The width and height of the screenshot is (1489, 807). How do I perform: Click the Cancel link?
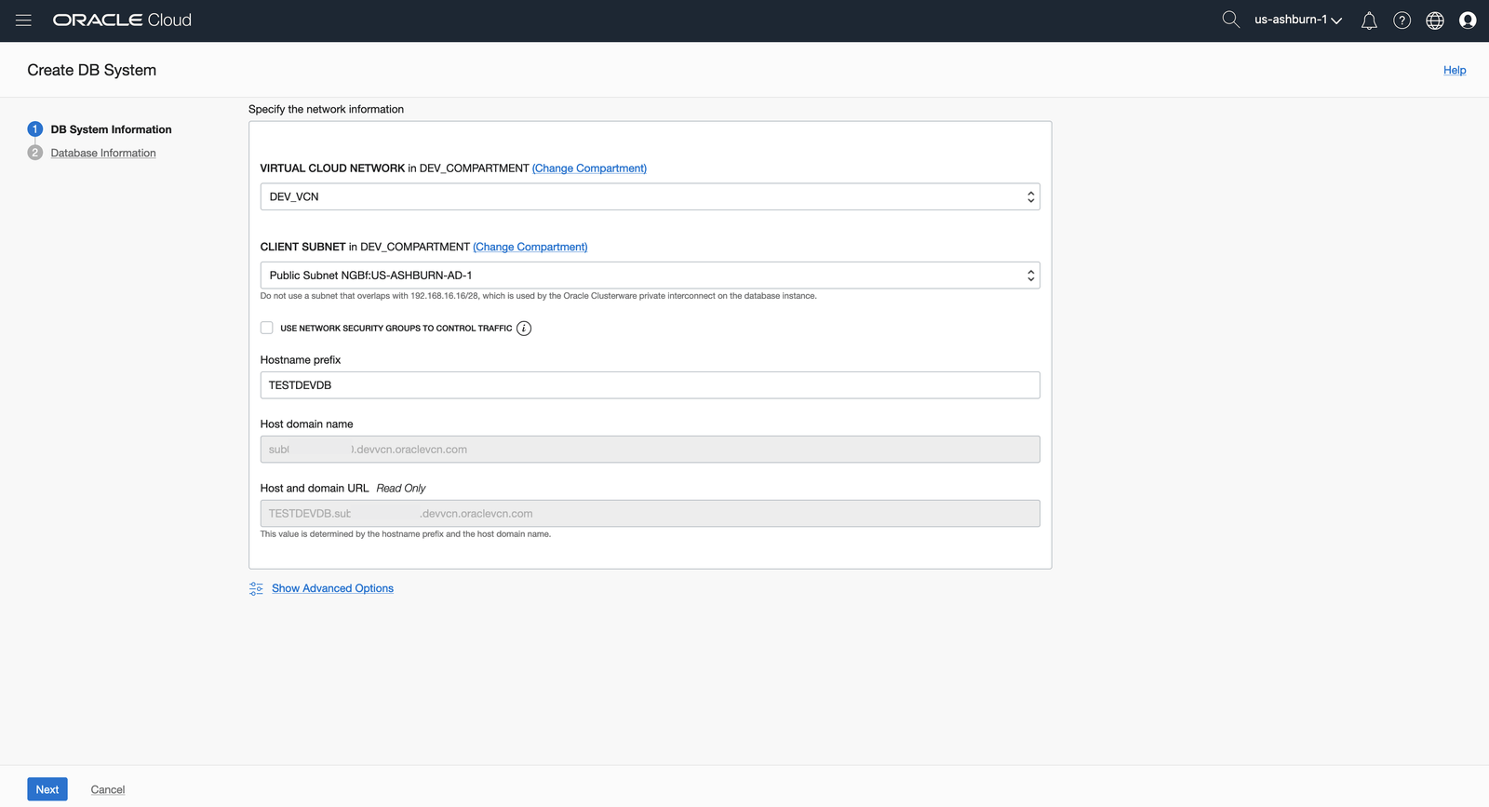click(108, 789)
